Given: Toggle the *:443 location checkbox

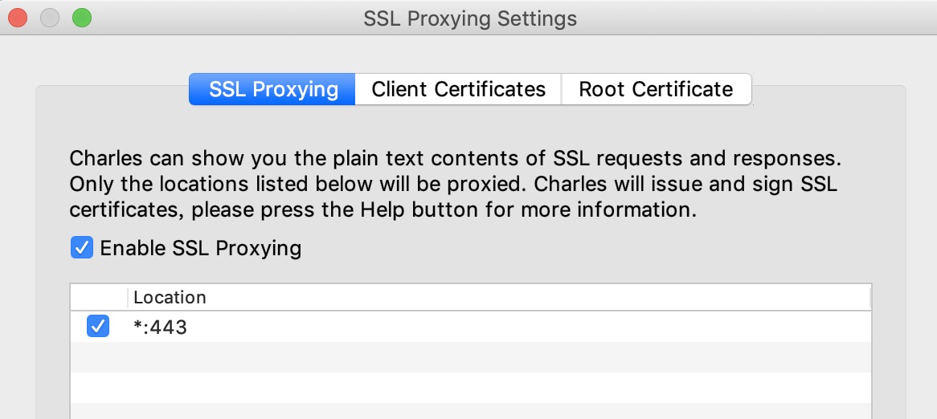Looking at the screenshot, I should click(98, 327).
